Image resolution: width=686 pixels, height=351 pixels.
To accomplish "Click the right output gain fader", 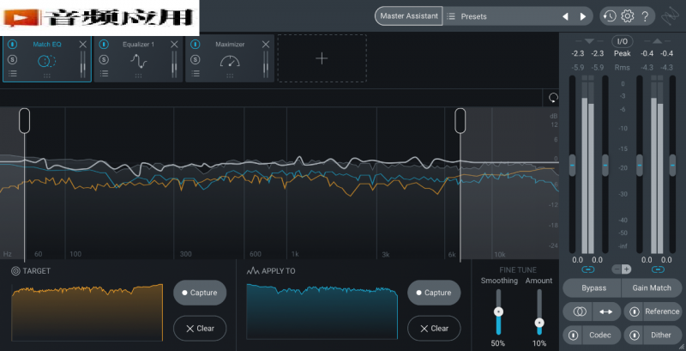I will (673, 165).
